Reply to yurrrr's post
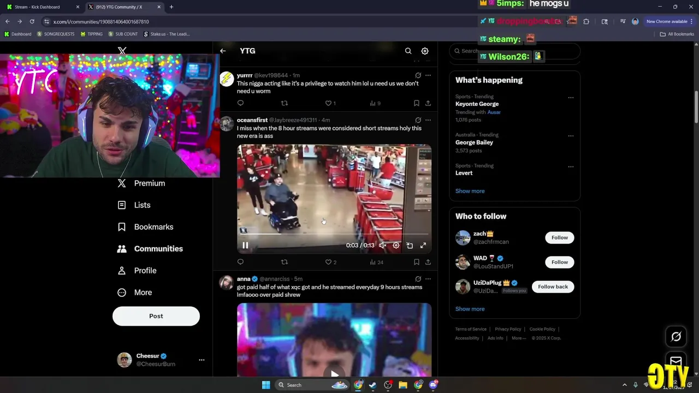699x393 pixels. point(240,103)
